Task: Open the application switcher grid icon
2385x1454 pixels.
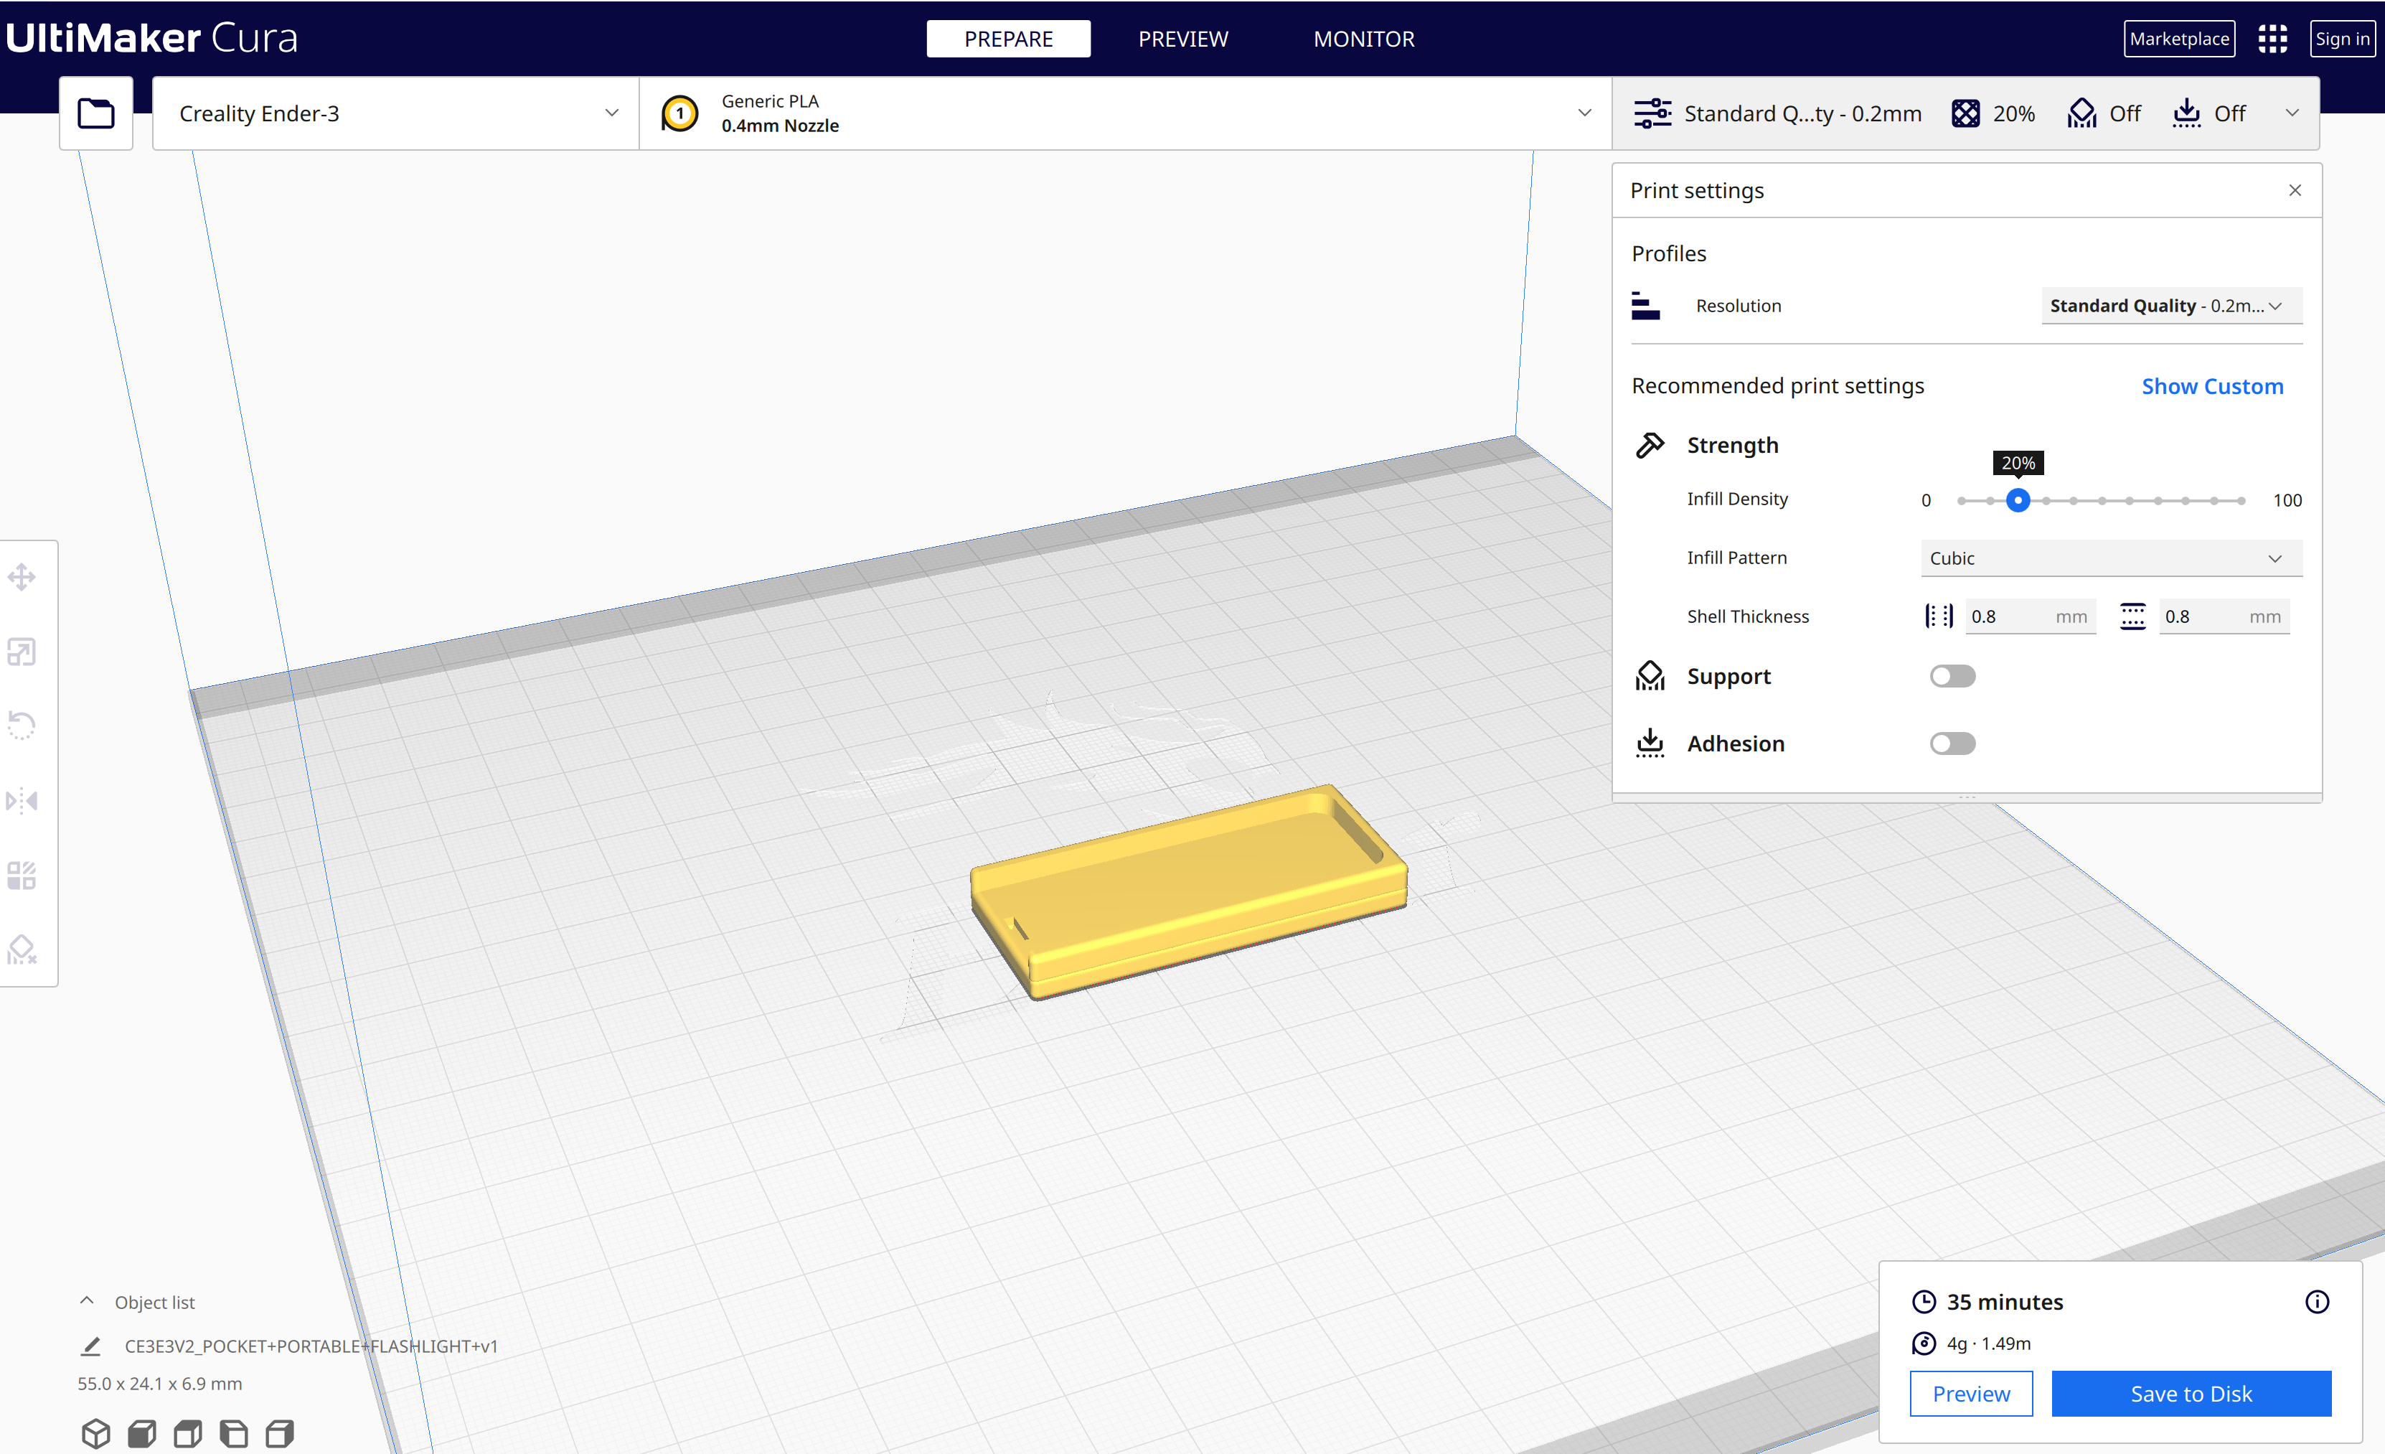Action: (2272, 39)
